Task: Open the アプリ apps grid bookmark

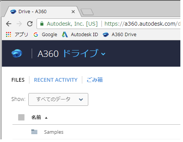Action: [x=17, y=34]
